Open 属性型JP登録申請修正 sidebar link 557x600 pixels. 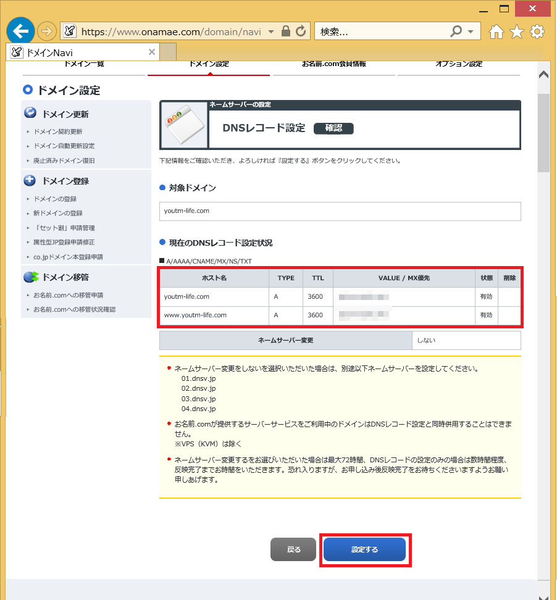(64, 242)
